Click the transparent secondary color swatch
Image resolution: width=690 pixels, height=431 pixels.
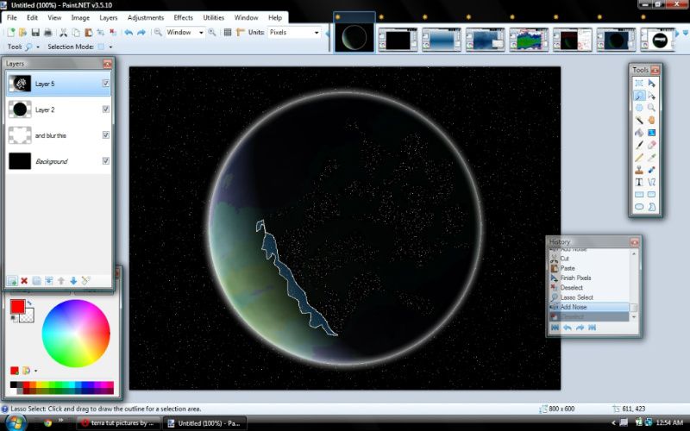pyautogui.click(x=28, y=315)
